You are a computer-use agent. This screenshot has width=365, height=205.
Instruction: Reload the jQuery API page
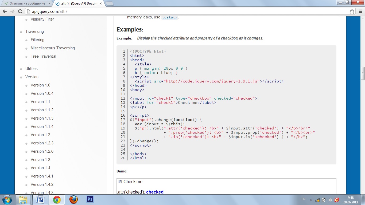pos(20,11)
